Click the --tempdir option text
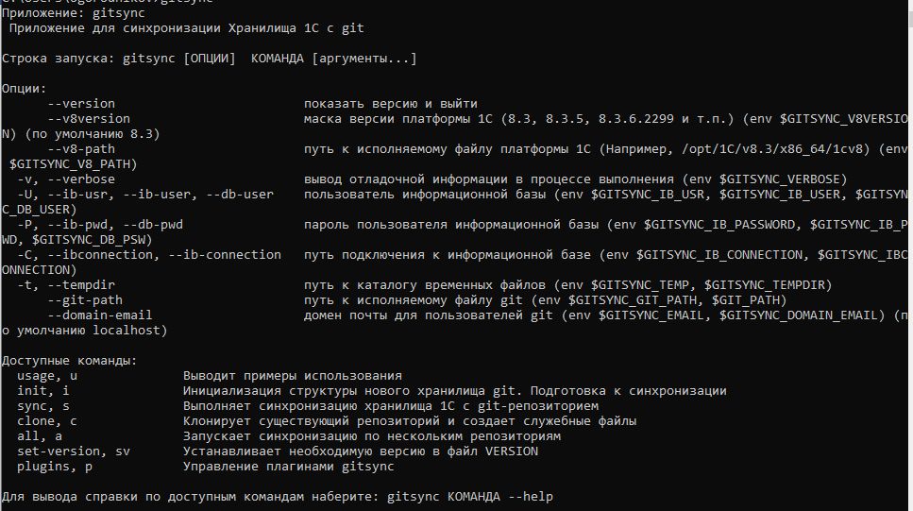913x511 pixels. pos(81,285)
